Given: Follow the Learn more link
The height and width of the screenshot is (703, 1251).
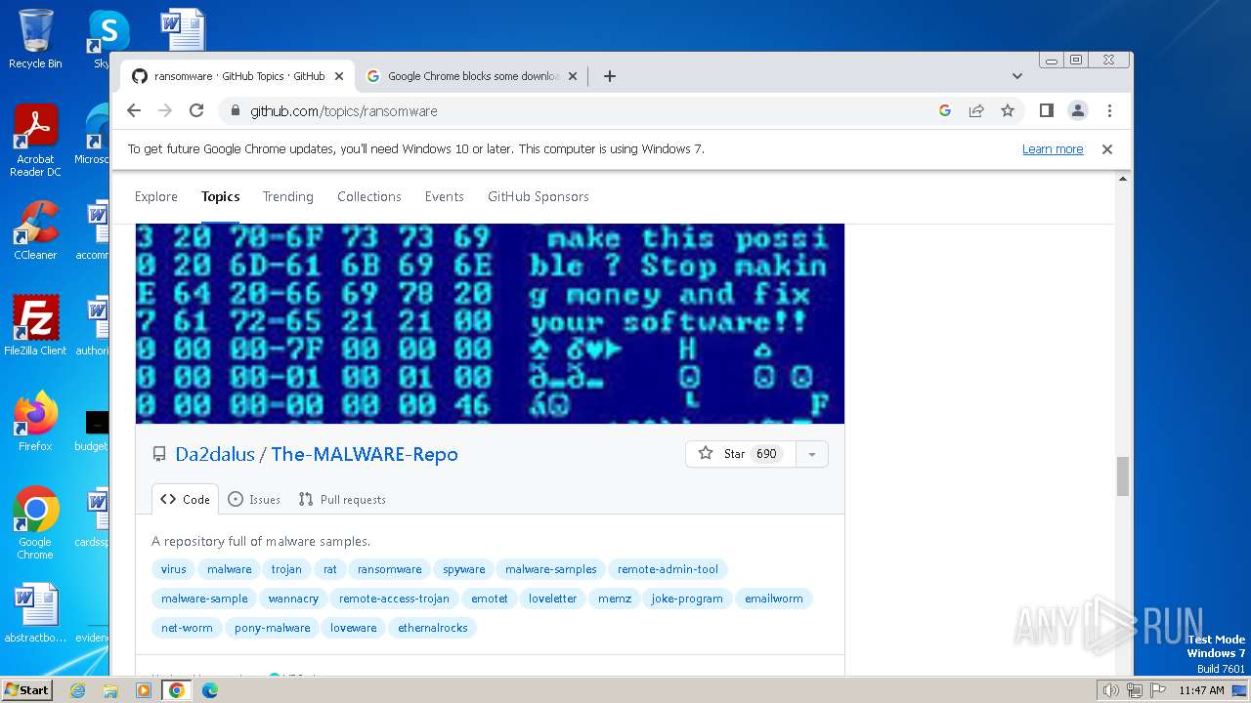Looking at the screenshot, I should (x=1053, y=149).
